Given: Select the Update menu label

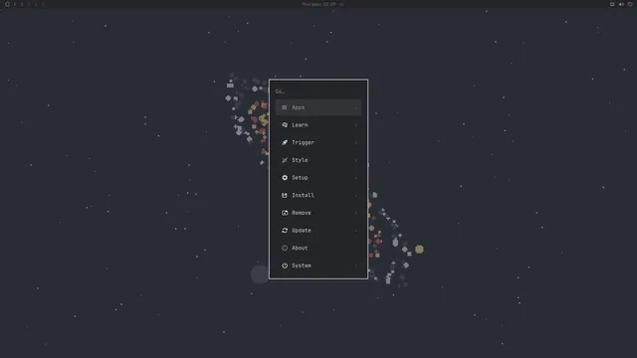Looking at the screenshot, I should [302, 231].
